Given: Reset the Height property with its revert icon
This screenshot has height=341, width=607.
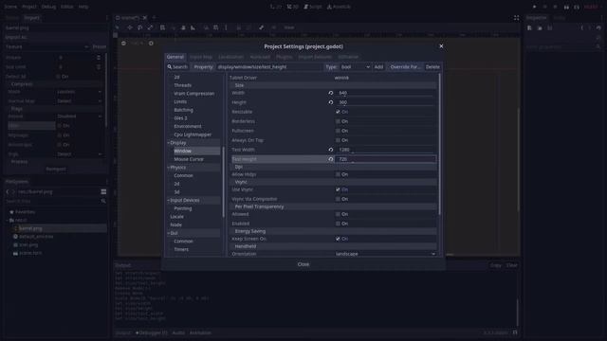Looking at the screenshot, I should [x=331, y=102].
